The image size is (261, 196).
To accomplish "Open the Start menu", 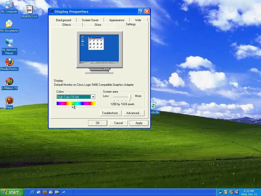I will coord(12,192).
